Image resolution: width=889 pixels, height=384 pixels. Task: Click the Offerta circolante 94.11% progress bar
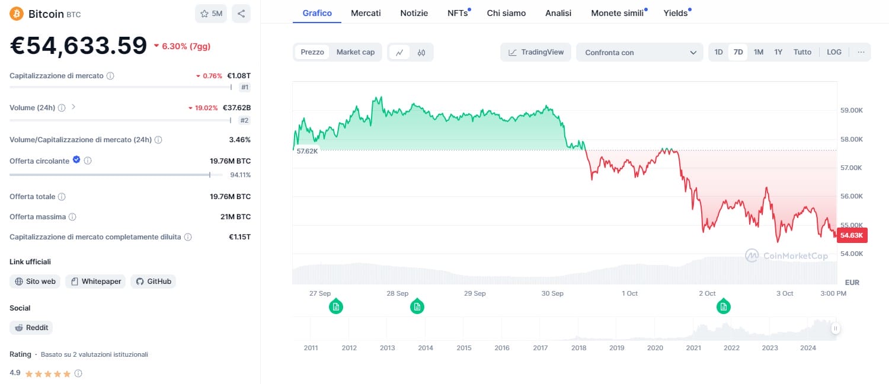click(x=117, y=175)
